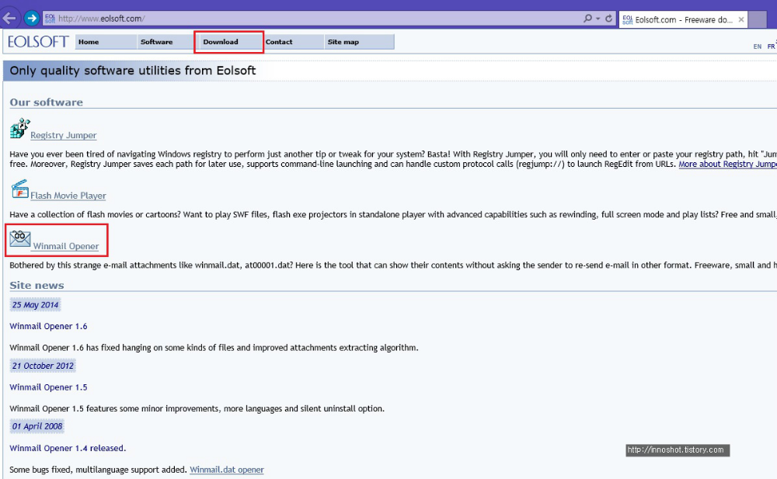Click the Our software section heading
Viewport: 777px width, 479px height.
click(x=47, y=102)
